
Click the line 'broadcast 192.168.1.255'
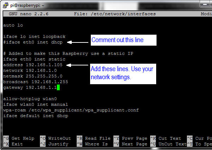[x=36, y=82]
